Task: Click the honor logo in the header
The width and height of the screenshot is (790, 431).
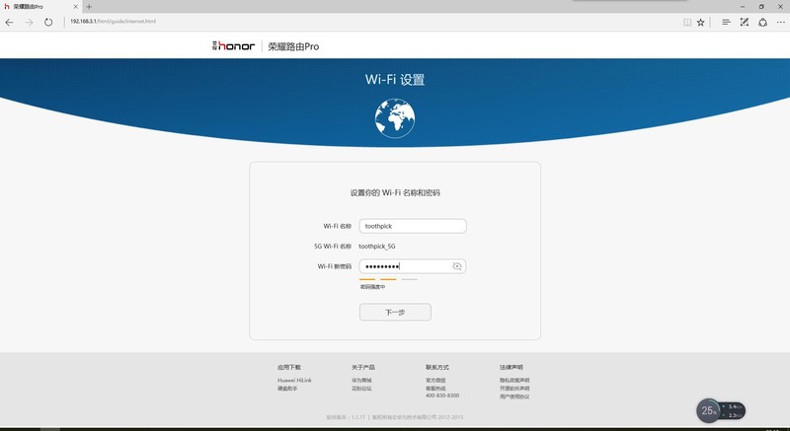Action: (233, 46)
